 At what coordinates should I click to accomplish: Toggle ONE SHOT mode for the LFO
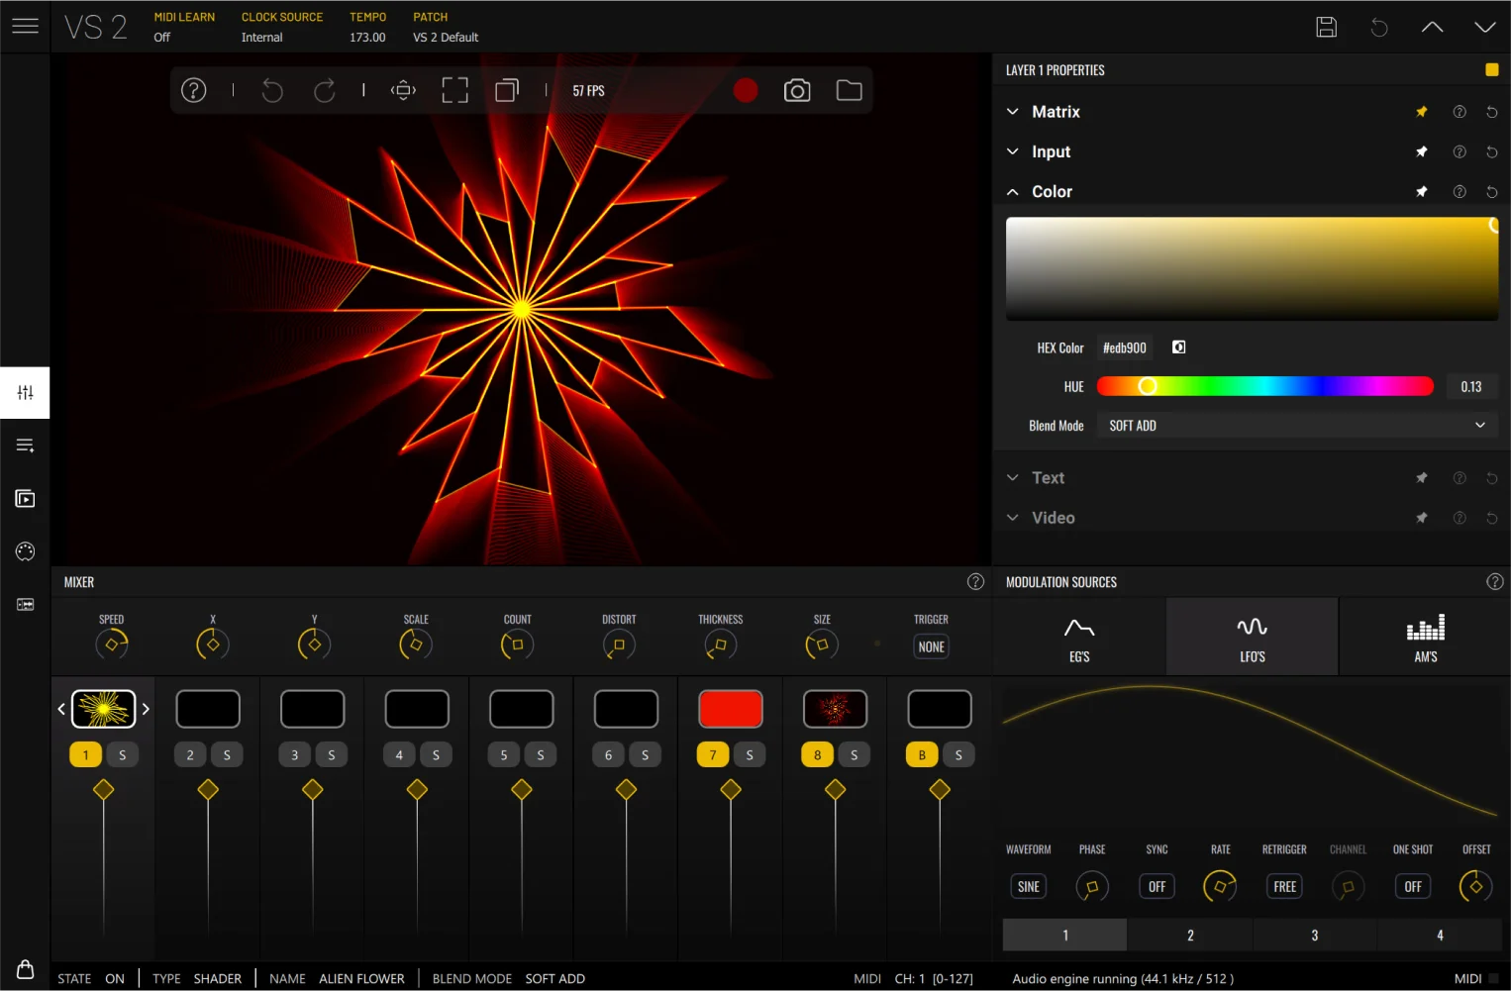1412,886
